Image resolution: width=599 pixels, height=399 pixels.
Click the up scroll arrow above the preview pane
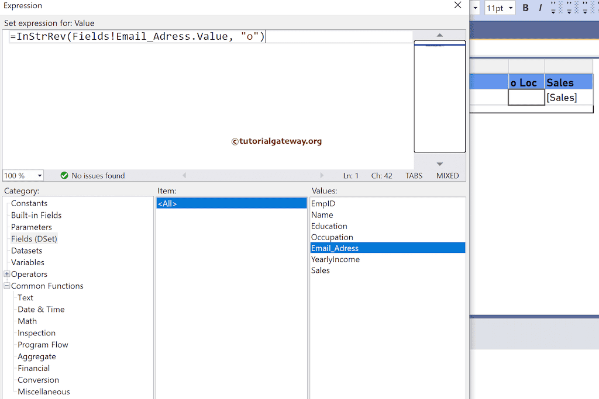pos(439,34)
